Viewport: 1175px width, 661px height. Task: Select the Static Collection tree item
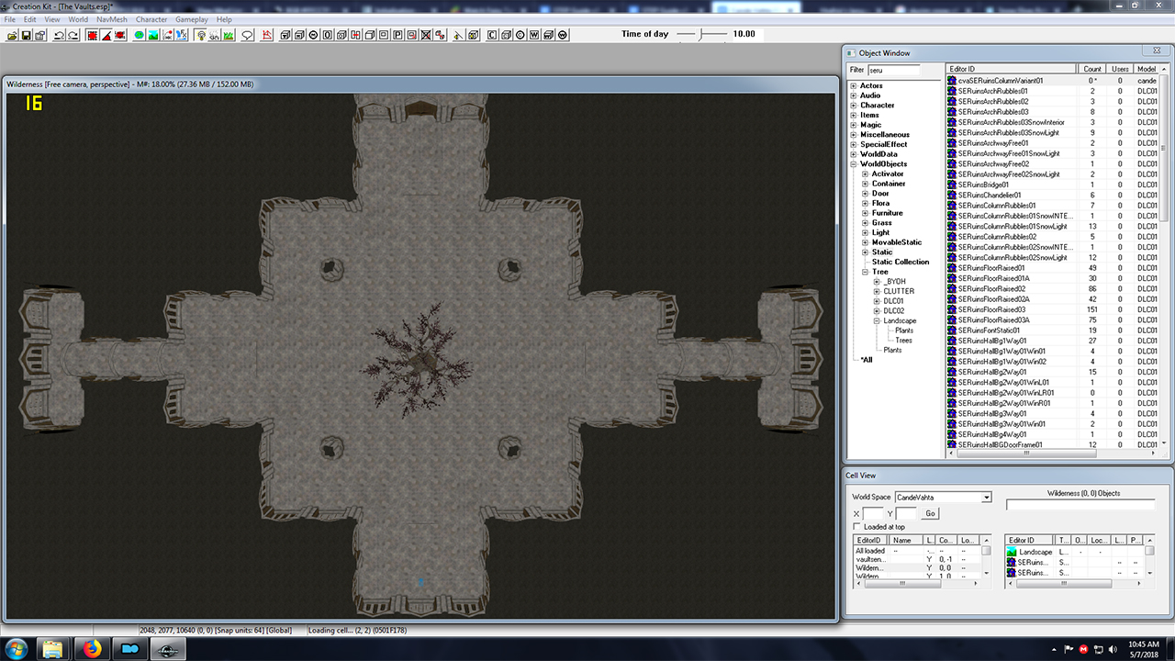click(x=901, y=262)
